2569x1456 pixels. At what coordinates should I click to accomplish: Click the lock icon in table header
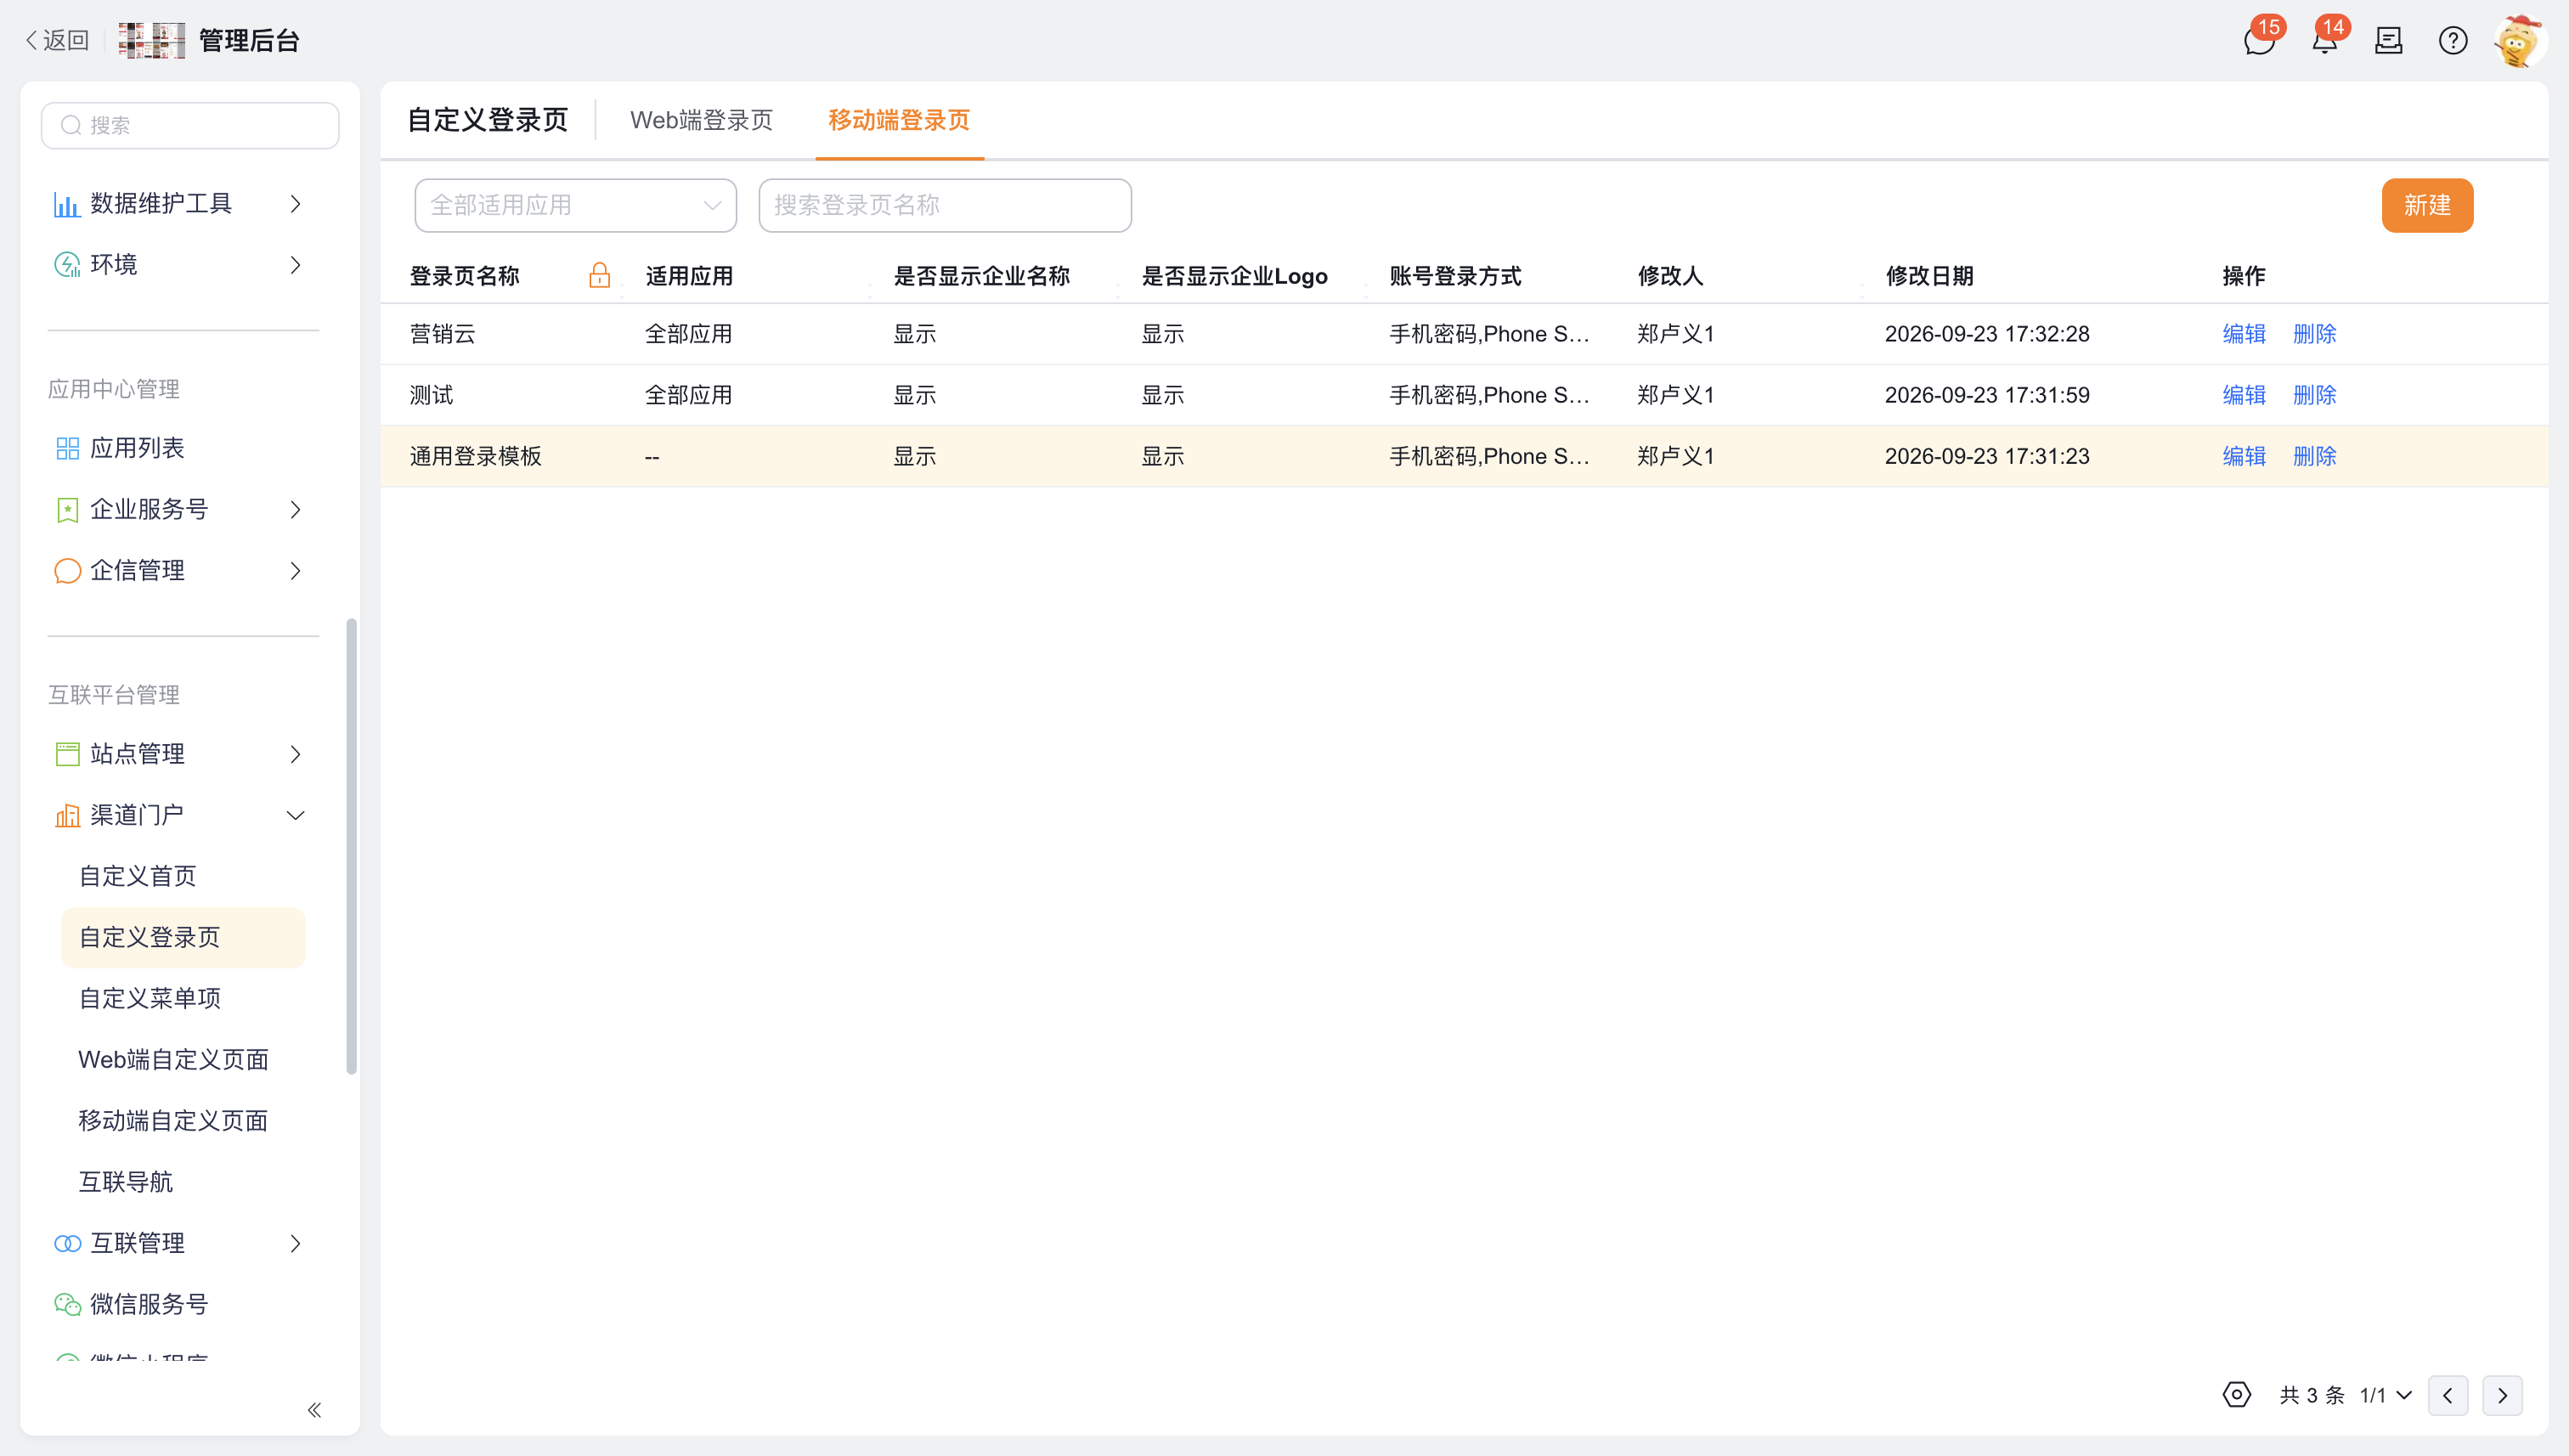[599, 275]
